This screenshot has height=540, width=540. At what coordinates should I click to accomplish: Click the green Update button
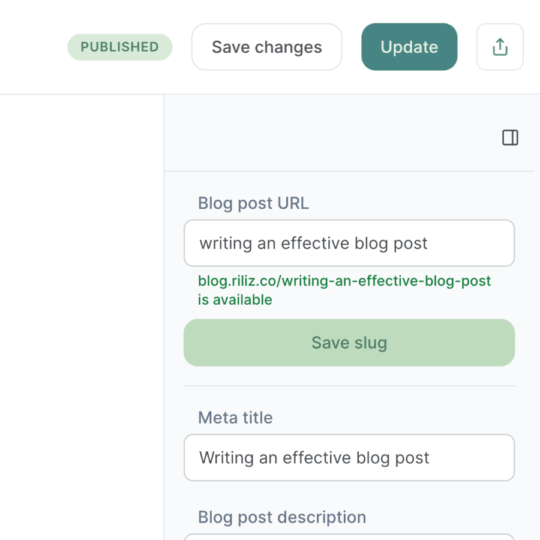coord(409,47)
